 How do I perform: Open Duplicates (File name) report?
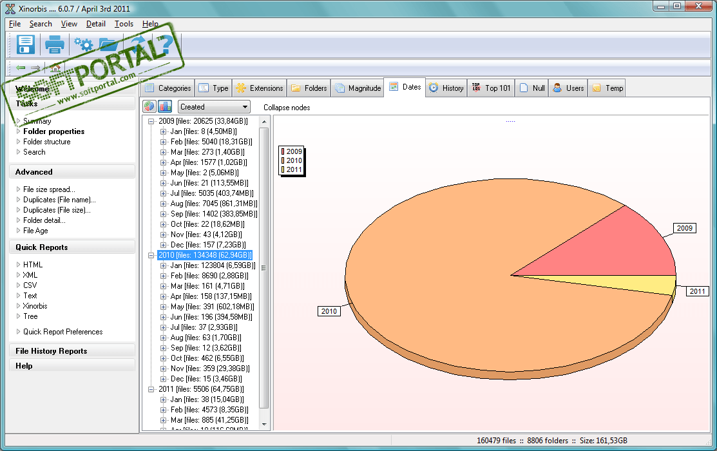point(59,200)
